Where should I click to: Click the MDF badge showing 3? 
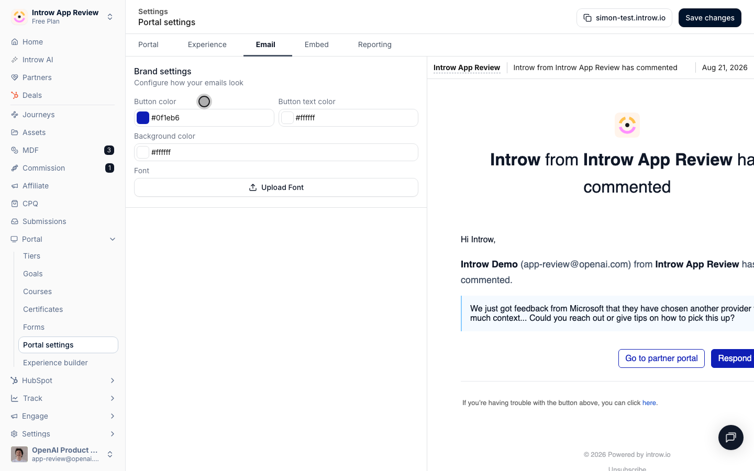click(109, 150)
